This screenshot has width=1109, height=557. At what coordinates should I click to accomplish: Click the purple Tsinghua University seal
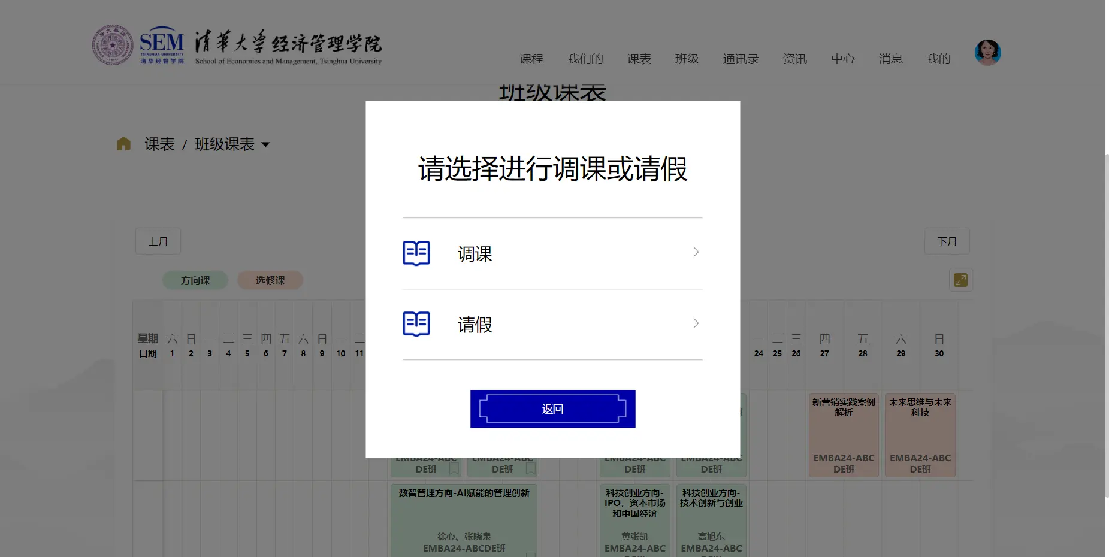tap(113, 45)
